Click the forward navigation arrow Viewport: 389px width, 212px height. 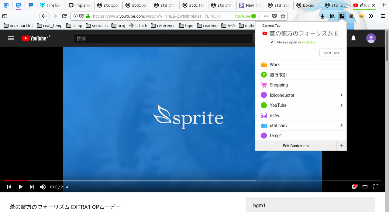(54, 16)
